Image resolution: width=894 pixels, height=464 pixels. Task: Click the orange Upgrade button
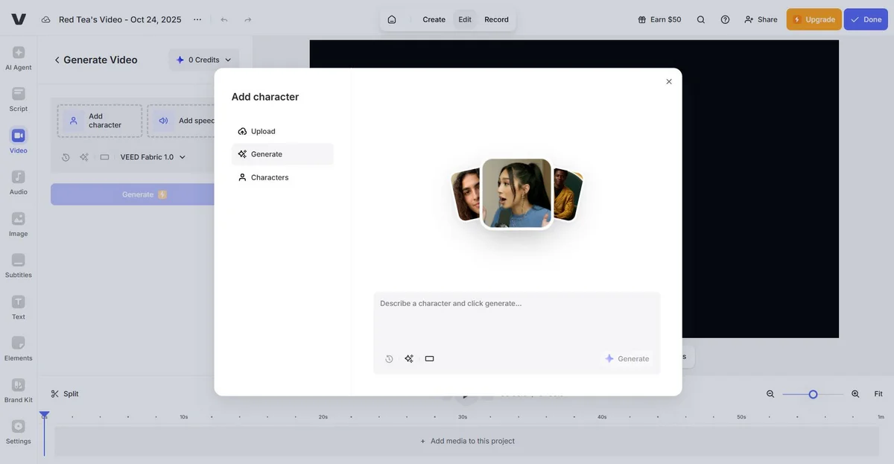click(814, 19)
